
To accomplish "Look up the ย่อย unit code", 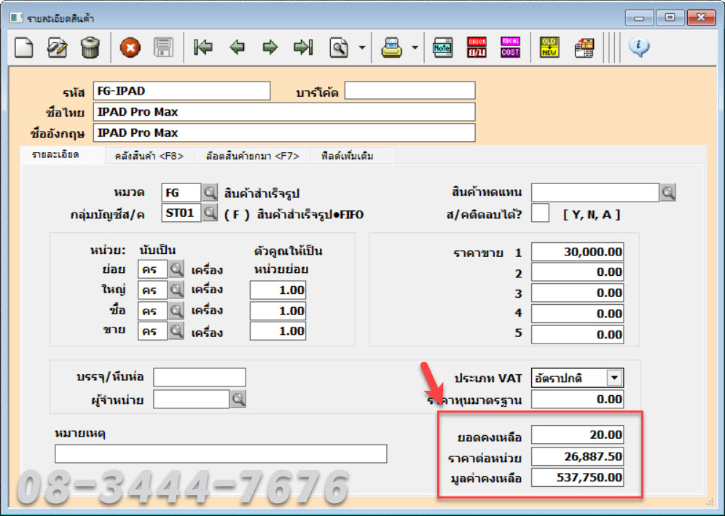I will coord(176,269).
